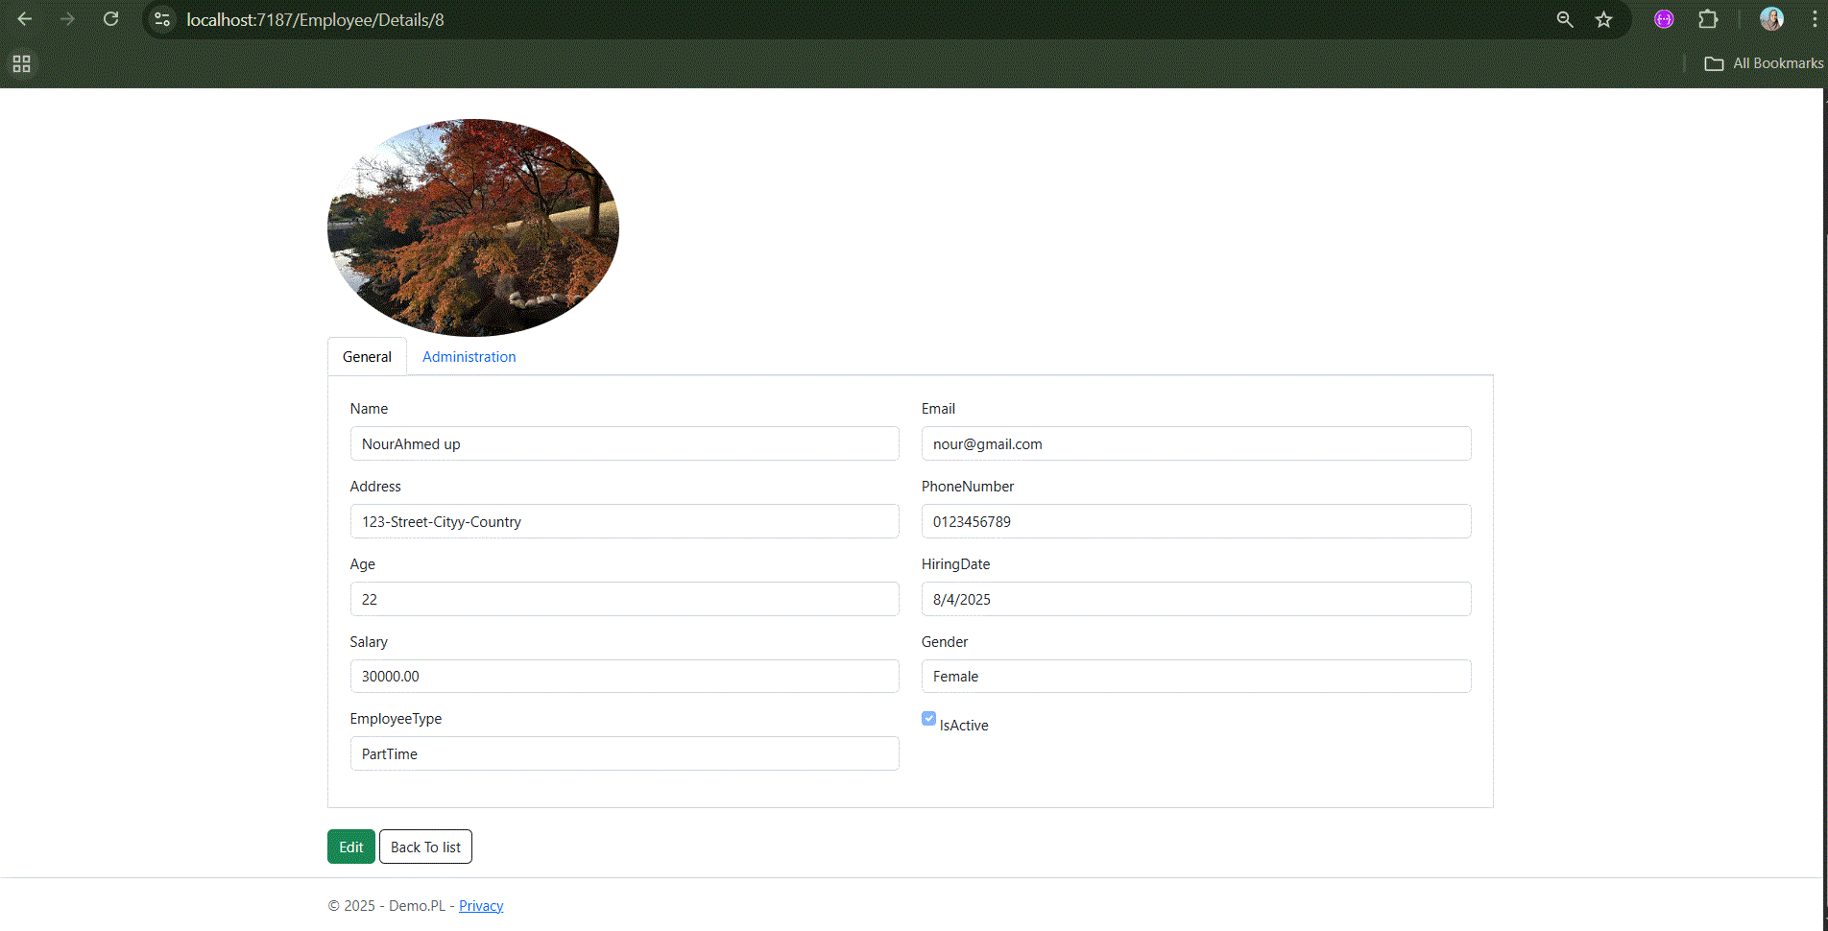
Task: Go back using the browser back arrow
Action: tap(25, 19)
